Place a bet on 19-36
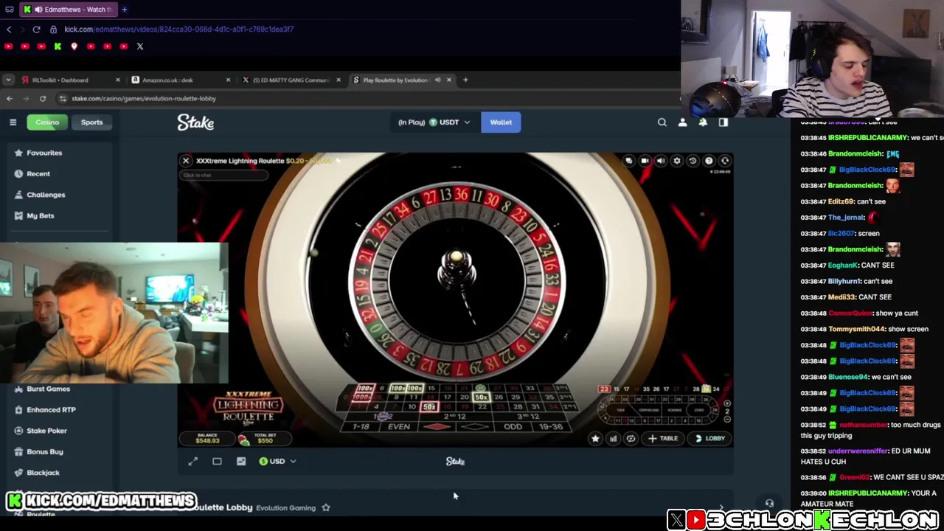This screenshot has width=944, height=531. pyautogui.click(x=552, y=427)
